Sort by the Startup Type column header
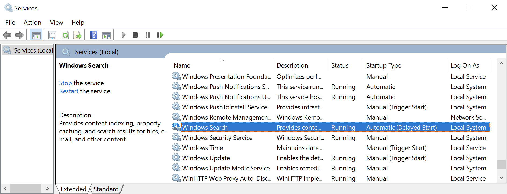This screenshot has height=194, width=507. tap(405, 65)
